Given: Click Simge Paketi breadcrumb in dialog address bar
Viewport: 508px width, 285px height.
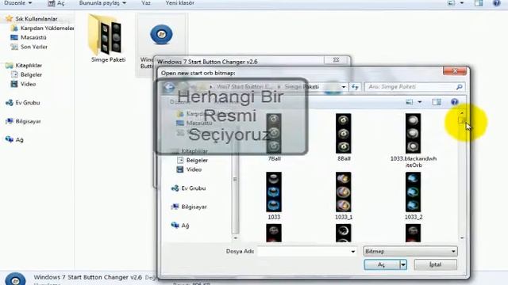Looking at the screenshot, I should coord(302,86).
